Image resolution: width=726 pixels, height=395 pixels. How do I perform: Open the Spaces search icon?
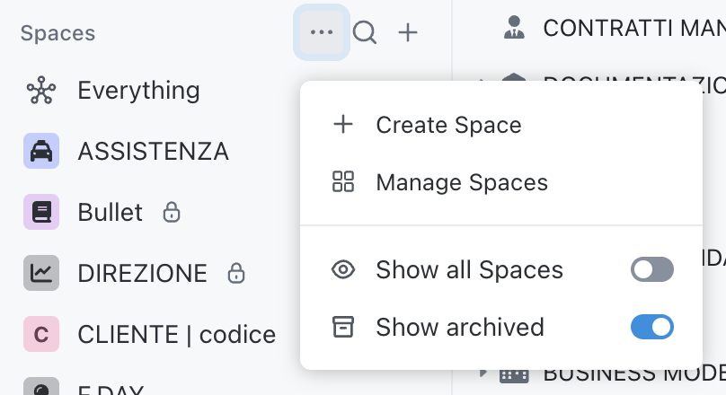coord(364,33)
